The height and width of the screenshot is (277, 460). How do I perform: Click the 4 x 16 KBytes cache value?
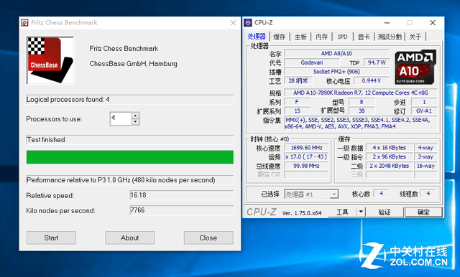(x=390, y=148)
